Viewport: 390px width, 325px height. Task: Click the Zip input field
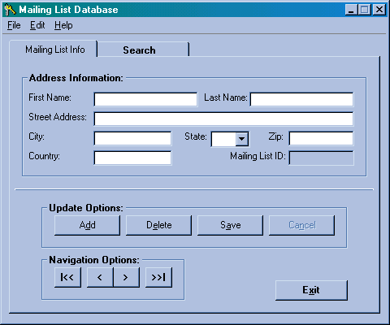click(321, 138)
